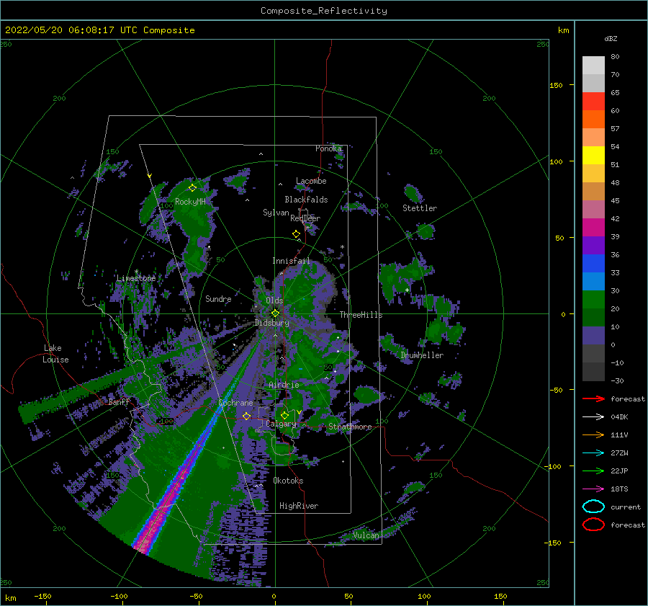Click the Olds city label
The height and width of the screenshot is (606, 648).
click(274, 300)
